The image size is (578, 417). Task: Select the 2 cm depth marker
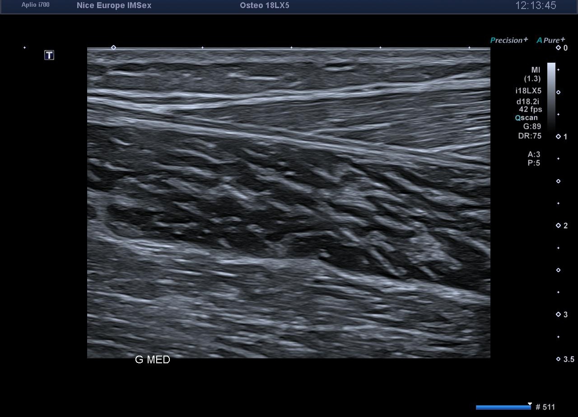click(x=561, y=226)
